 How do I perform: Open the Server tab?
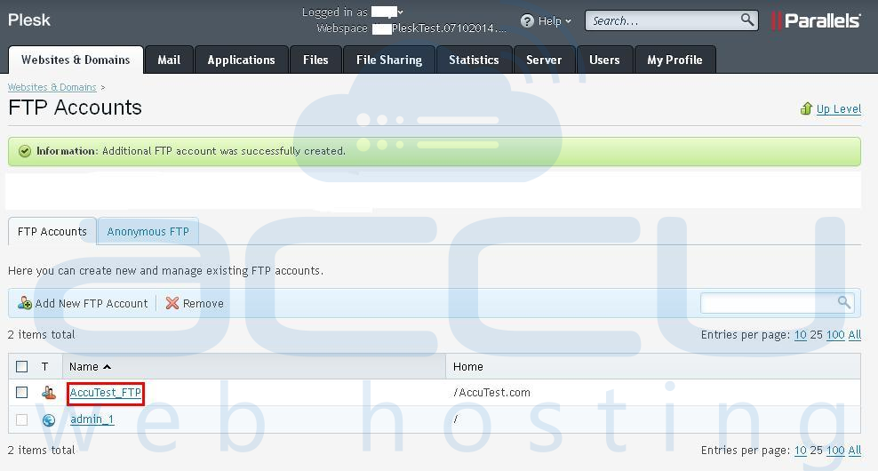coord(544,60)
